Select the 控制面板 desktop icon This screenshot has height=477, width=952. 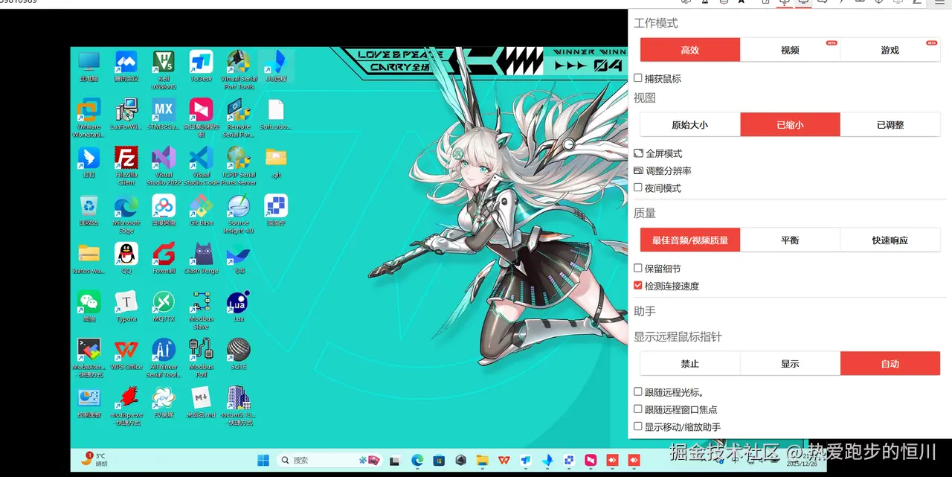[89, 402]
